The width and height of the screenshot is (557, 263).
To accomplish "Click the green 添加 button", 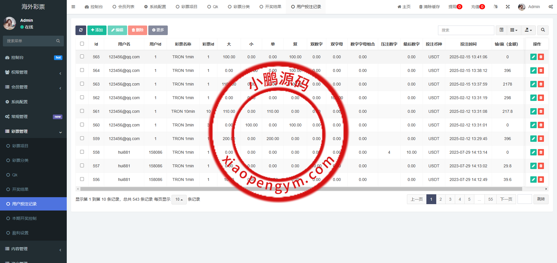I will (x=97, y=30).
